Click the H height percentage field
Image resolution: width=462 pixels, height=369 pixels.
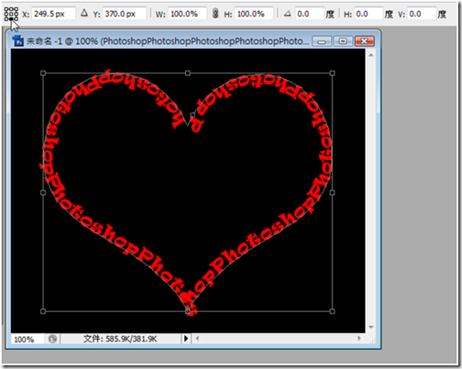point(253,14)
